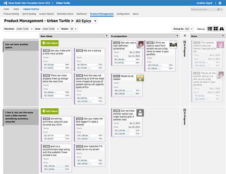Open the Iteration filter dropdown
This screenshot has width=226, height=174.
18,29
